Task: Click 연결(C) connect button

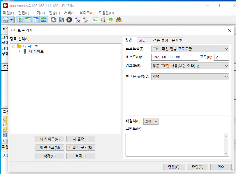Action: (174, 167)
